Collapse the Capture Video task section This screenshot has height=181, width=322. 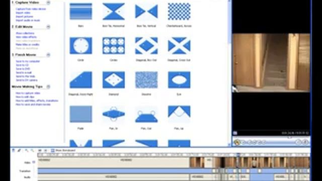click(48, 3)
